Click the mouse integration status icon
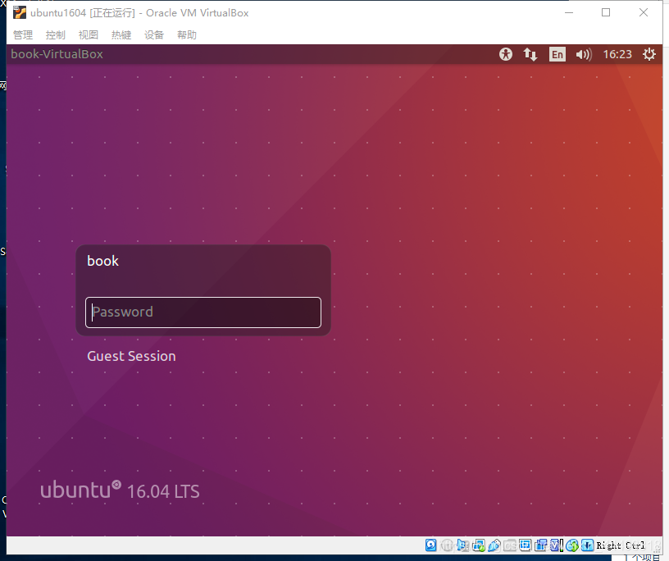The width and height of the screenshot is (669, 561). (x=572, y=545)
